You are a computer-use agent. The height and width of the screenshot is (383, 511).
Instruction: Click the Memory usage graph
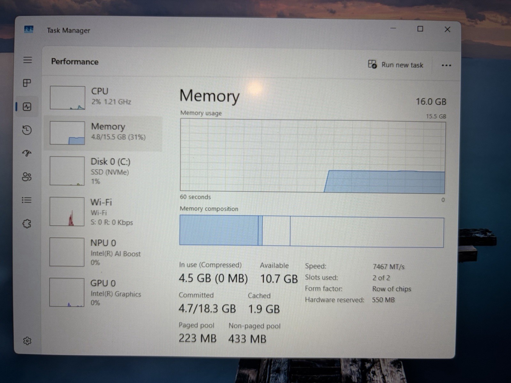(313, 156)
